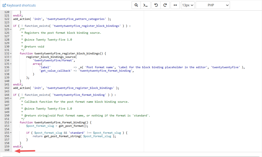262x157 pixels.
Task: Undo the last edit
Action: tap(156, 5)
